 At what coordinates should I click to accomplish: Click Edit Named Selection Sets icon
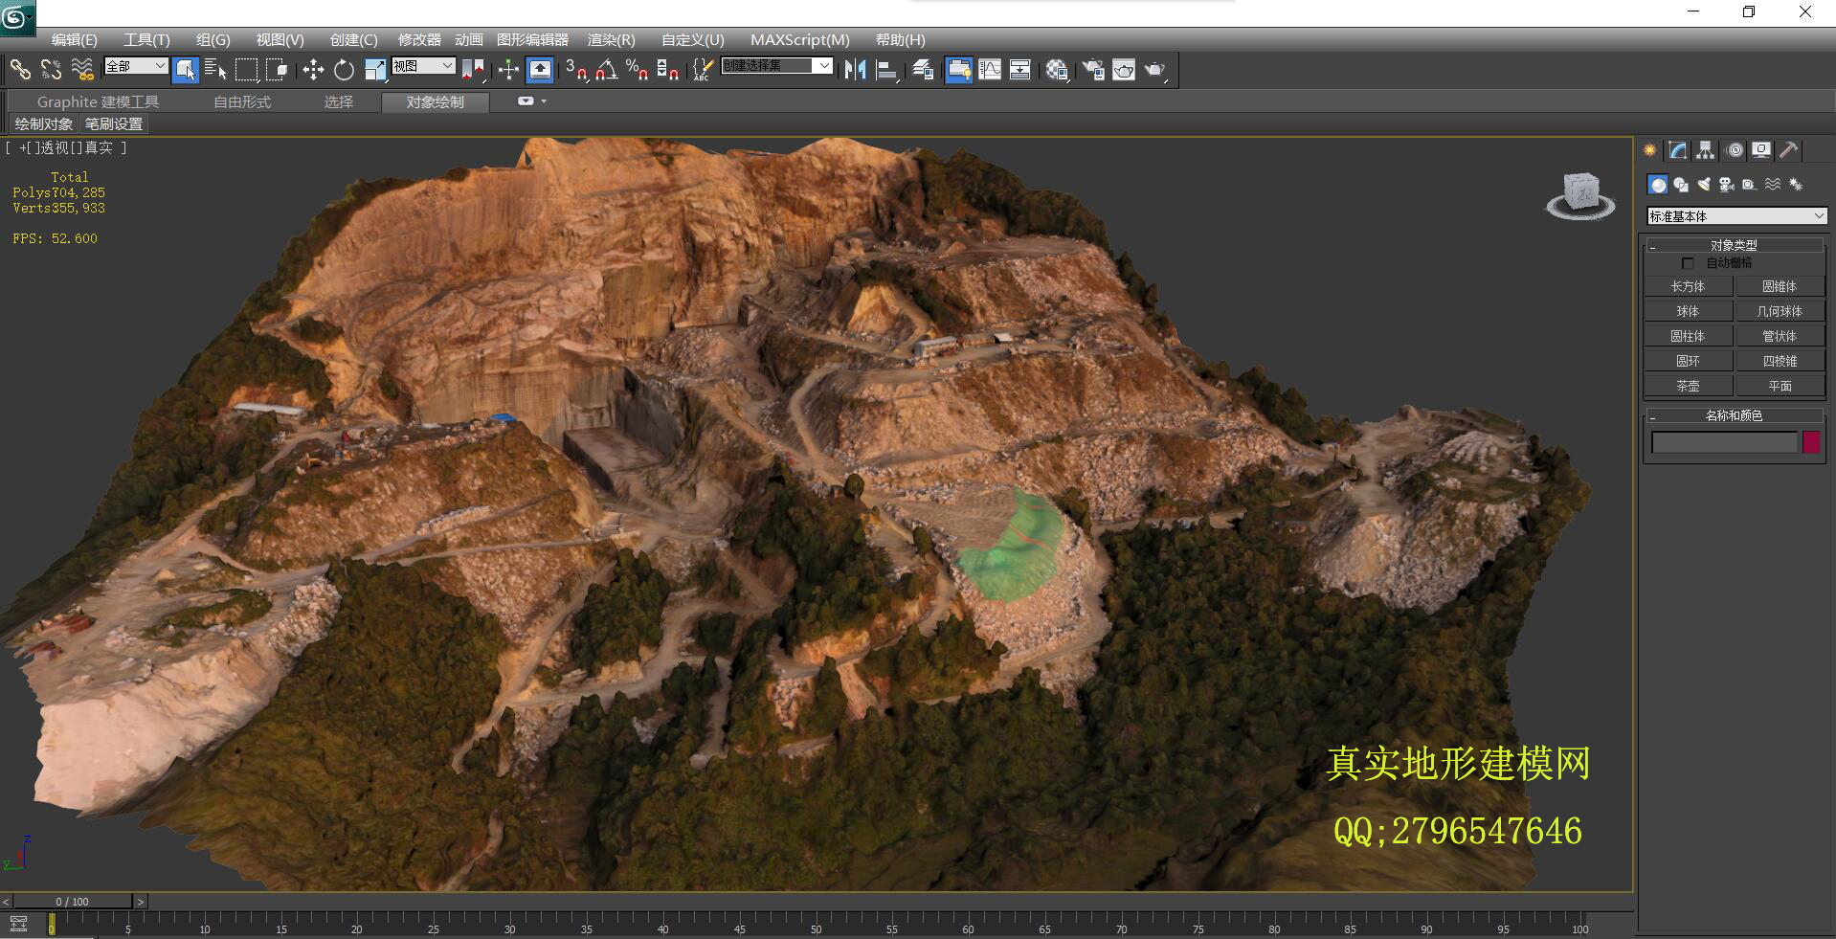click(x=703, y=69)
